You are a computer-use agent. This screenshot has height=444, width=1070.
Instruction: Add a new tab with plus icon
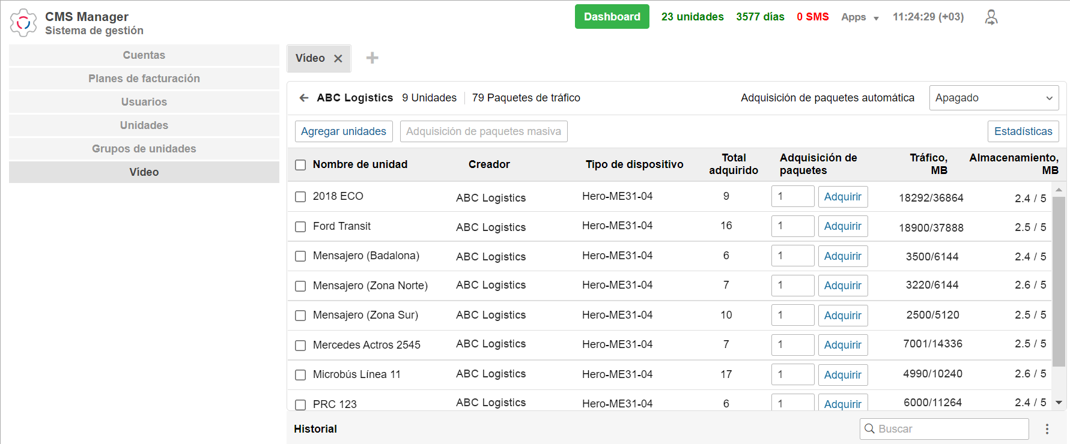tap(372, 58)
